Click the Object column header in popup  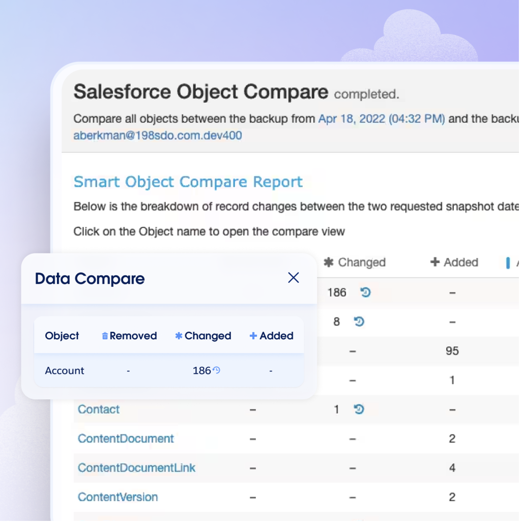(62, 336)
